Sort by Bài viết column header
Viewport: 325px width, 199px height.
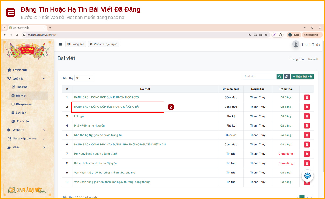[x=145, y=89]
